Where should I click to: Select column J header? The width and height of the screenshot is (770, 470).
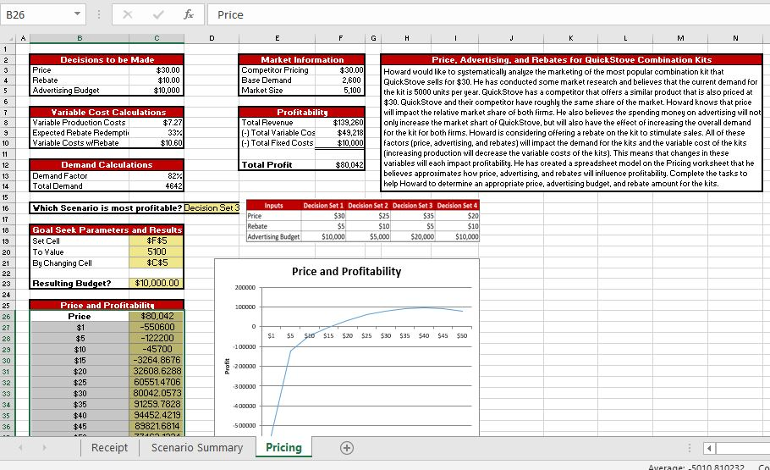click(511, 38)
